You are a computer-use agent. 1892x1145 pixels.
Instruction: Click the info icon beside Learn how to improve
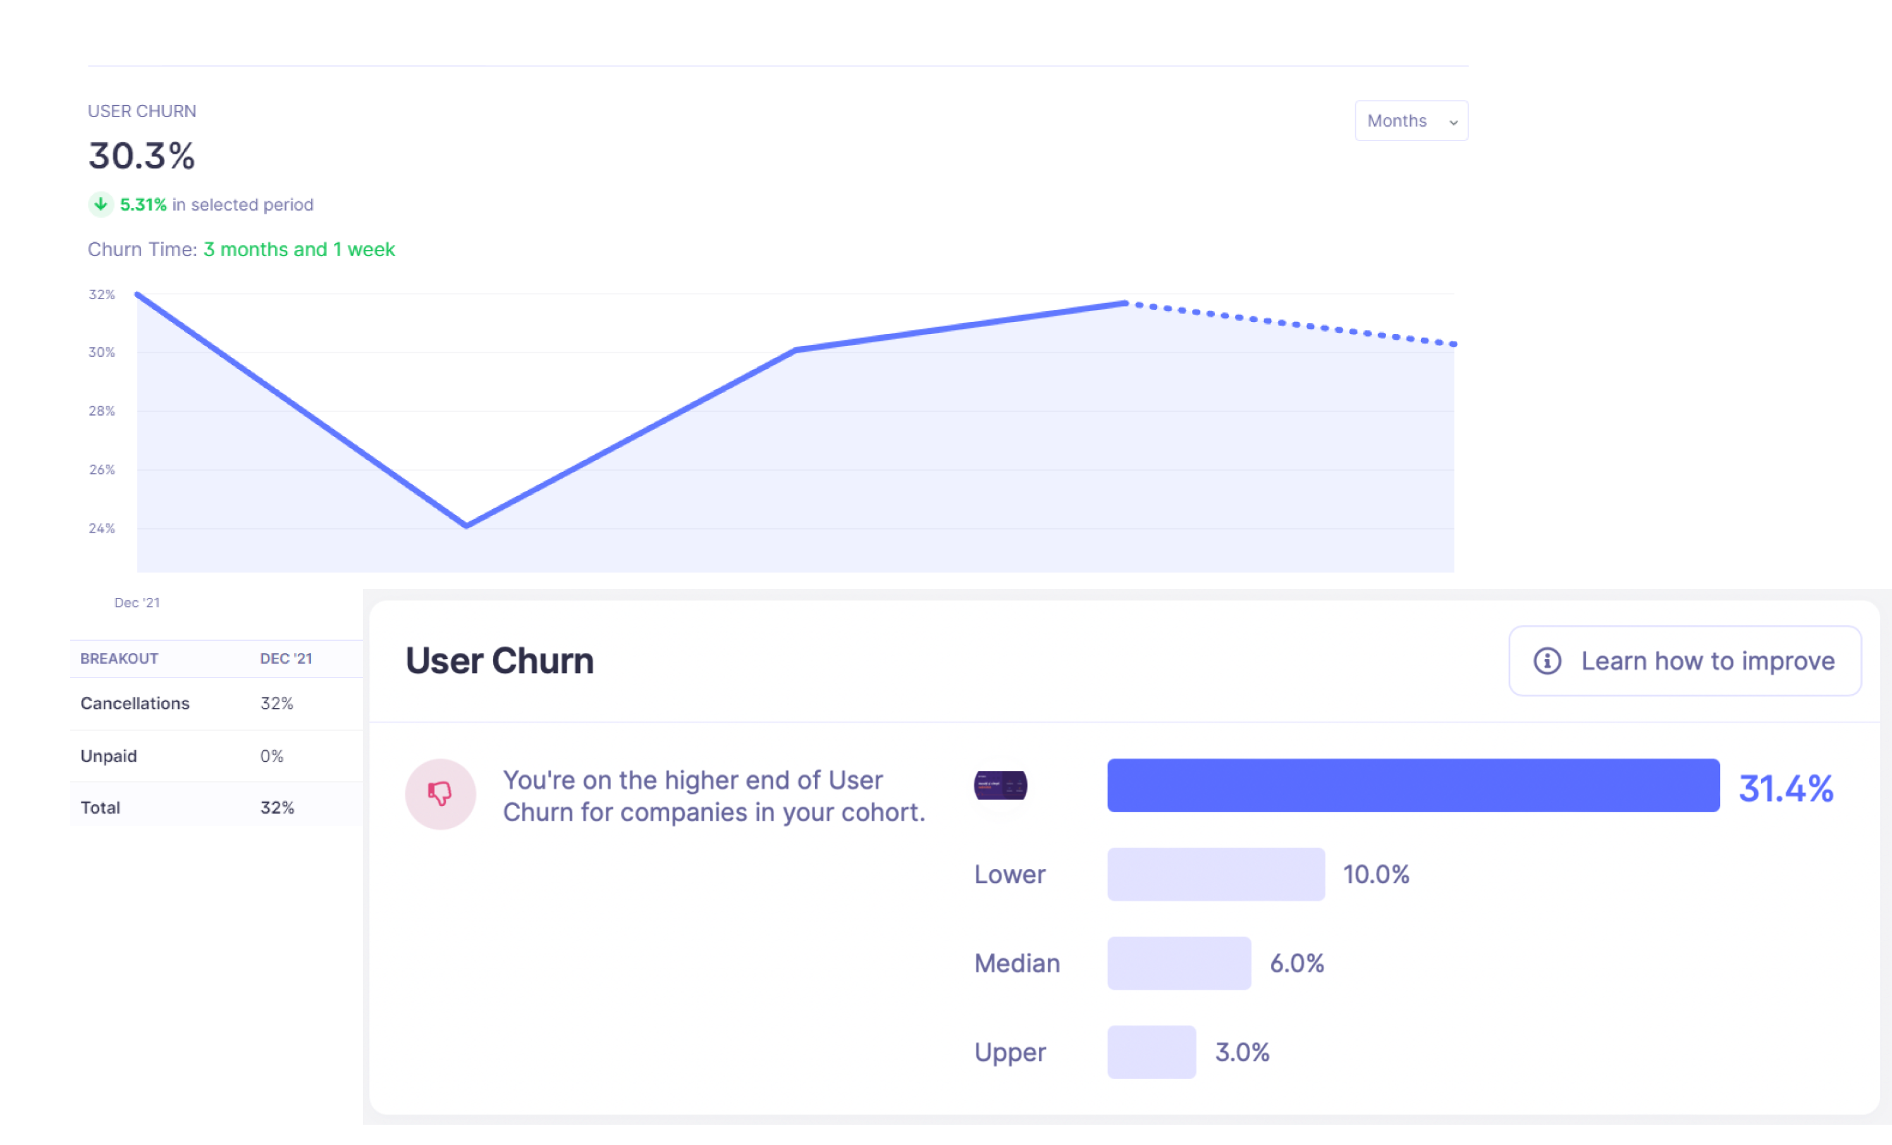point(1547,660)
